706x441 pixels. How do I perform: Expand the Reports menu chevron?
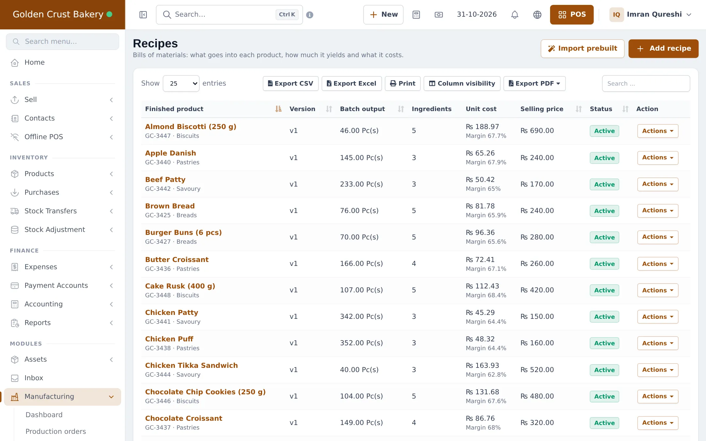click(111, 323)
